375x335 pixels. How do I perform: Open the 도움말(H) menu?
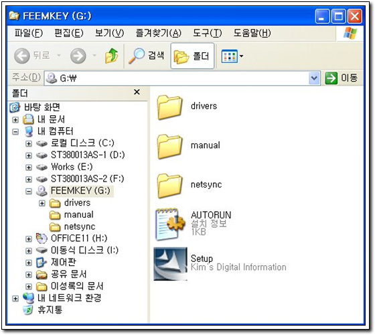click(x=252, y=33)
